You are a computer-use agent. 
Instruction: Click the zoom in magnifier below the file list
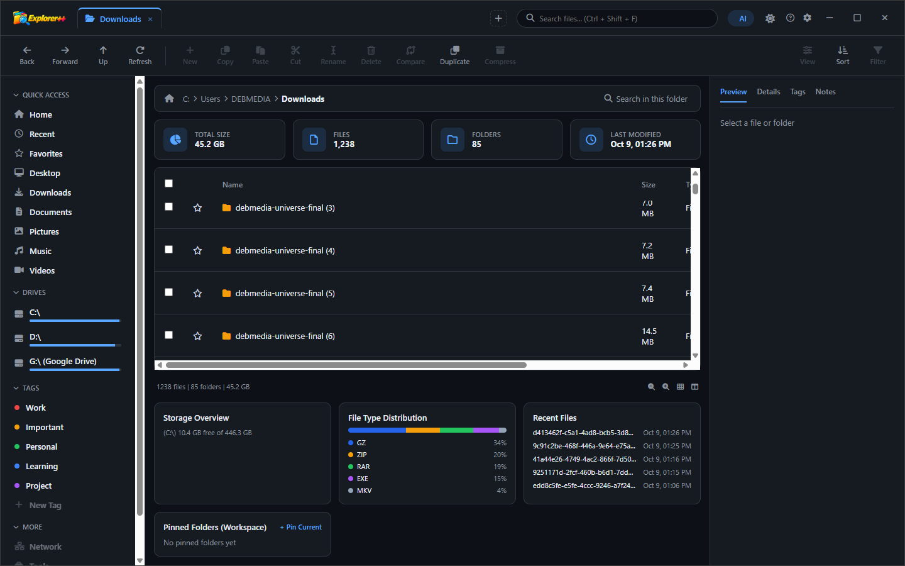[x=666, y=387]
